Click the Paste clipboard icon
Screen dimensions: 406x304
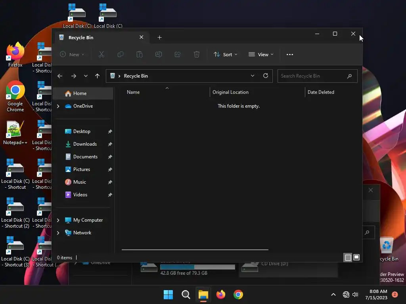point(139,54)
